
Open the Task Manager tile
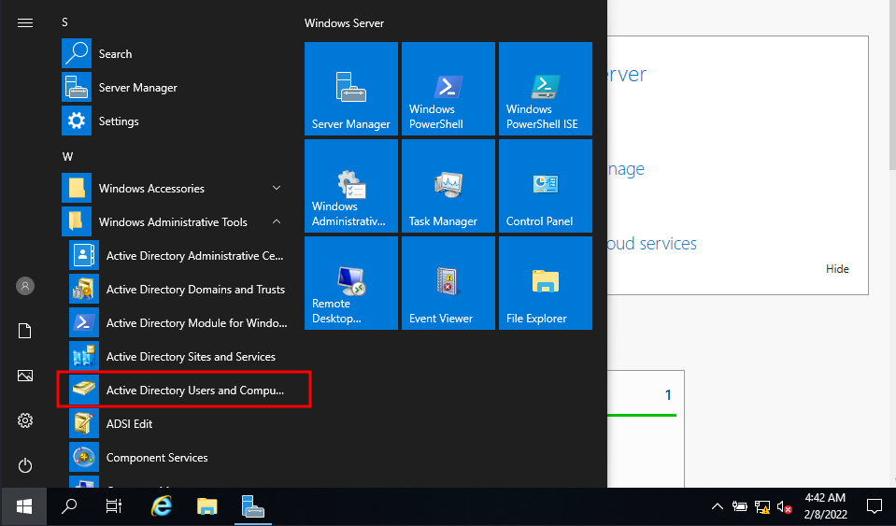(448, 186)
